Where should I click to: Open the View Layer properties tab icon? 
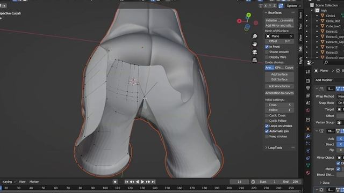point(308,95)
